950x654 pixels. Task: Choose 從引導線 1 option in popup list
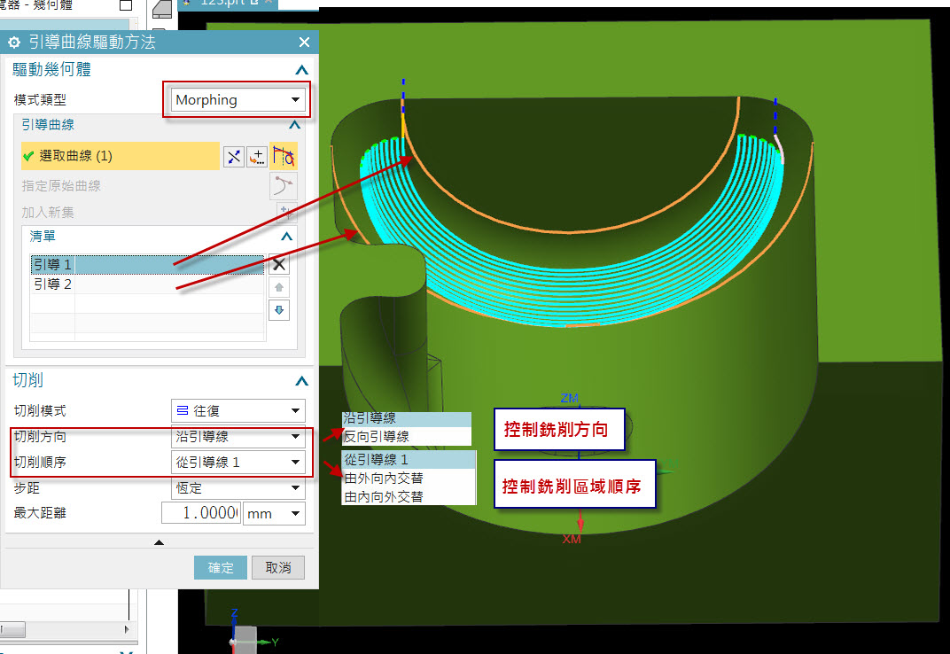(409, 459)
